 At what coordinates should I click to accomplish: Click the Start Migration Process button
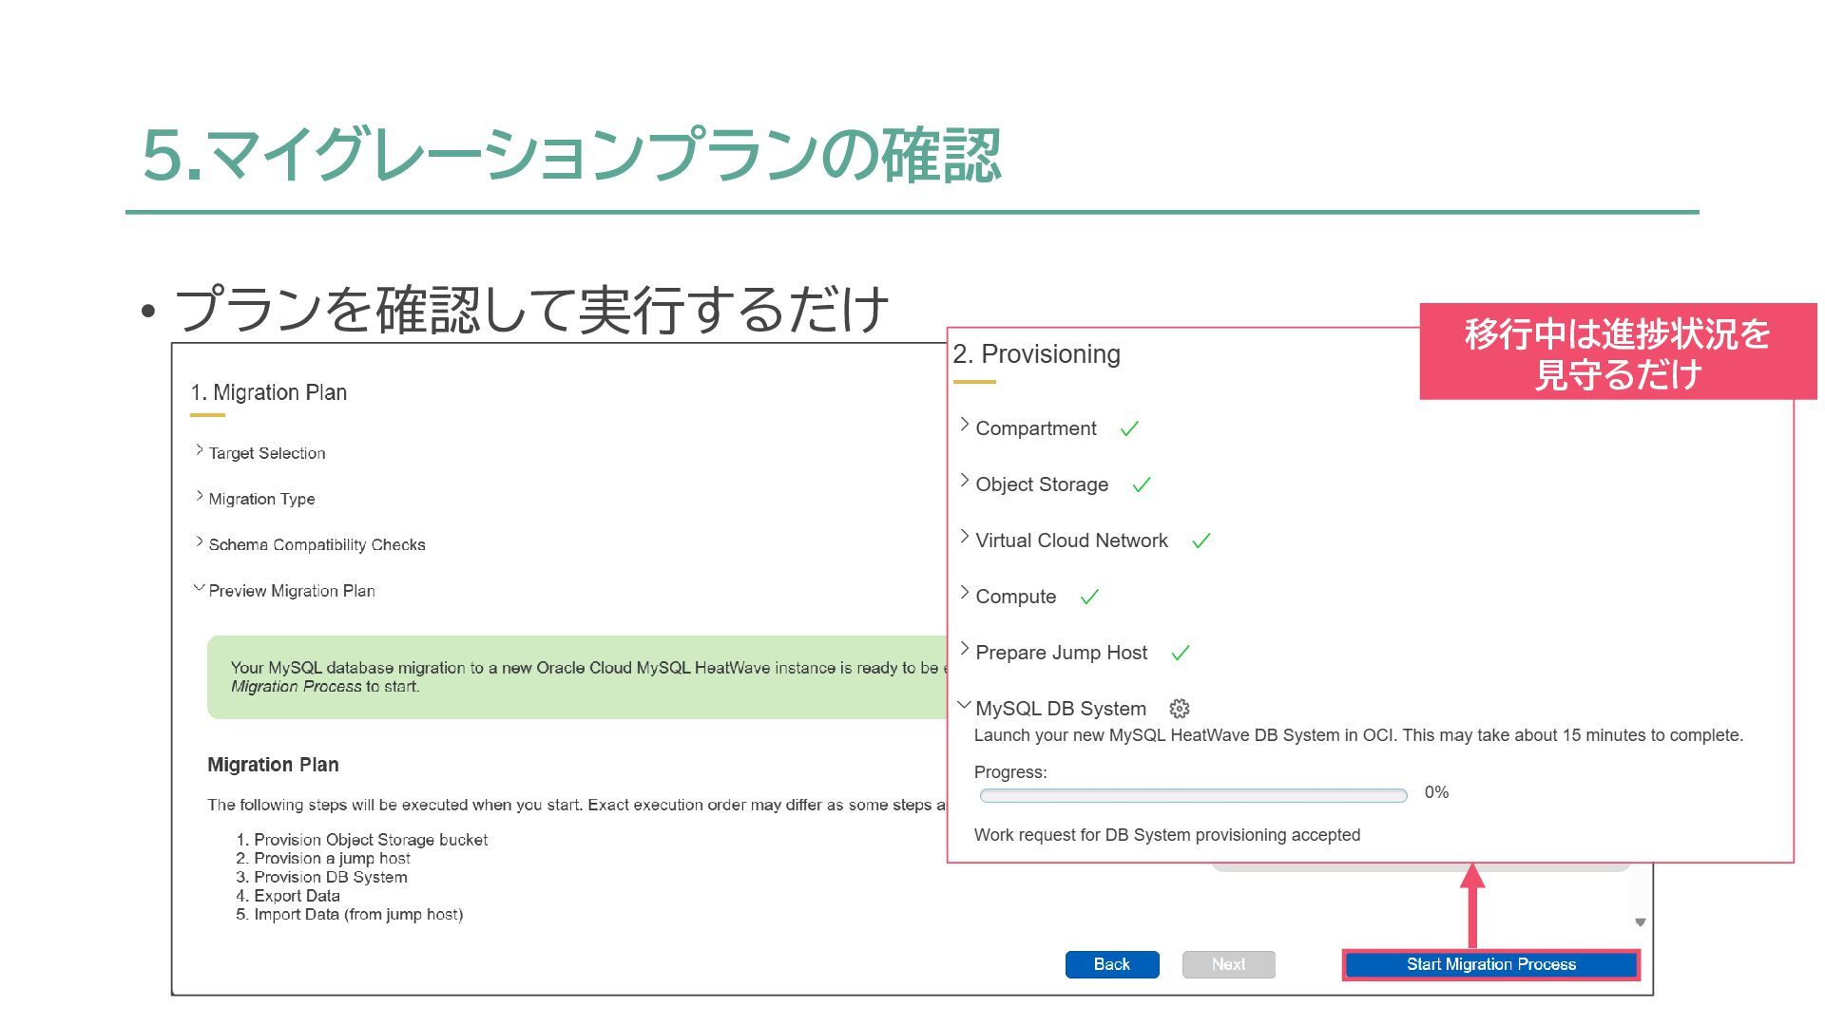(1490, 964)
